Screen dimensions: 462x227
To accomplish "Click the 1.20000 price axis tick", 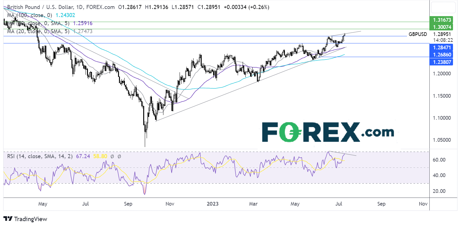I will point(441,74).
